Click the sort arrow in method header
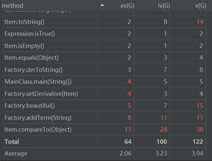The height and width of the screenshot is (161, 212). coord(102,5)
